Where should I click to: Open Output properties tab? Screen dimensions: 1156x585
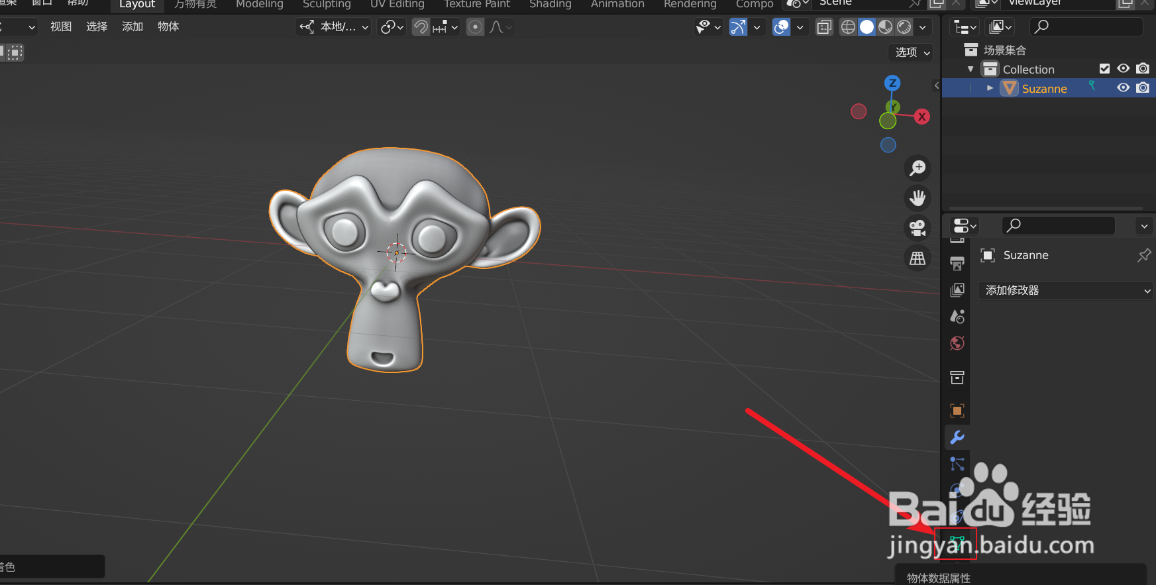[957, 264]
